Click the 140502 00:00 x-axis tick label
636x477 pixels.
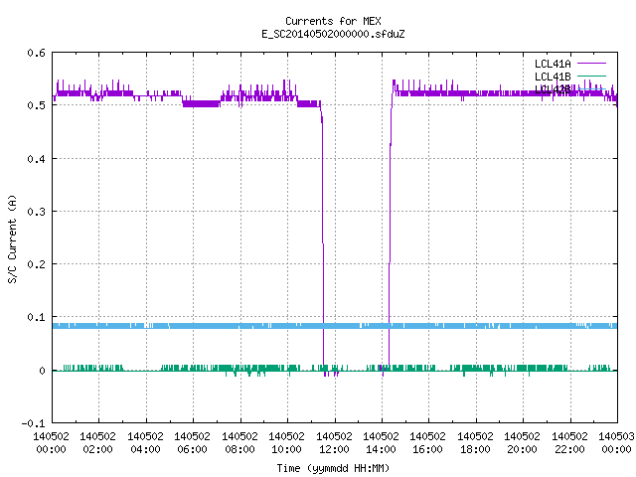pos(51,442)
